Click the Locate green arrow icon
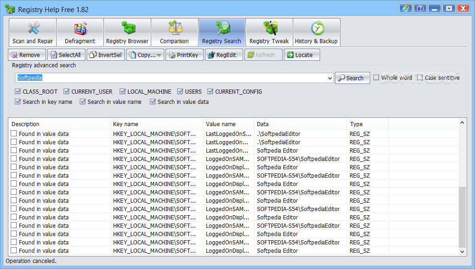 click(x=290, y=55)
